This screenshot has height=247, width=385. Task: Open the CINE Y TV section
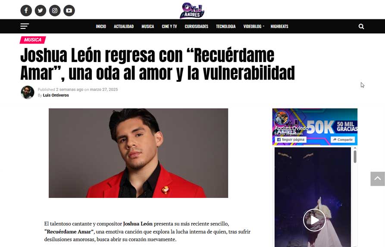click(x=169, y=27)
